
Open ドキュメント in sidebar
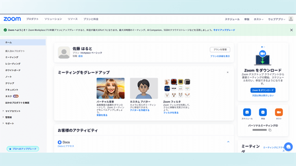12,90
